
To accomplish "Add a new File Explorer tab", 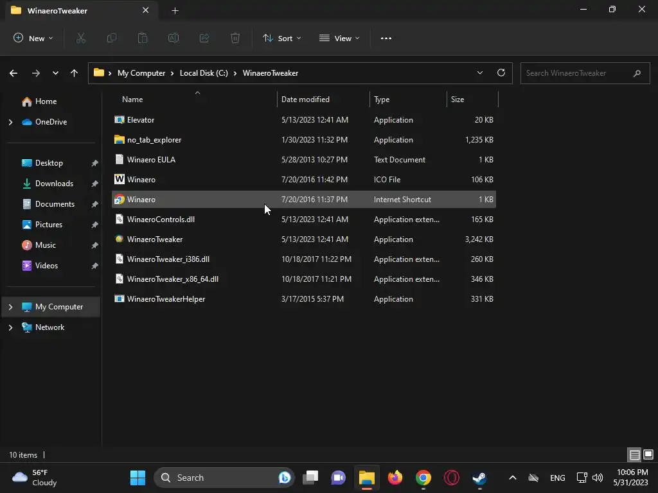I will point(175,10).
